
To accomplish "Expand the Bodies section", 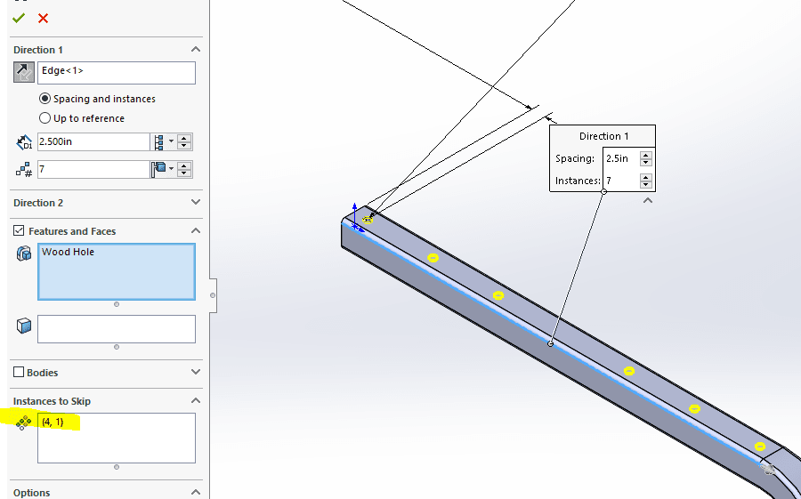I will pyautogui.click(x=195, y=372).
